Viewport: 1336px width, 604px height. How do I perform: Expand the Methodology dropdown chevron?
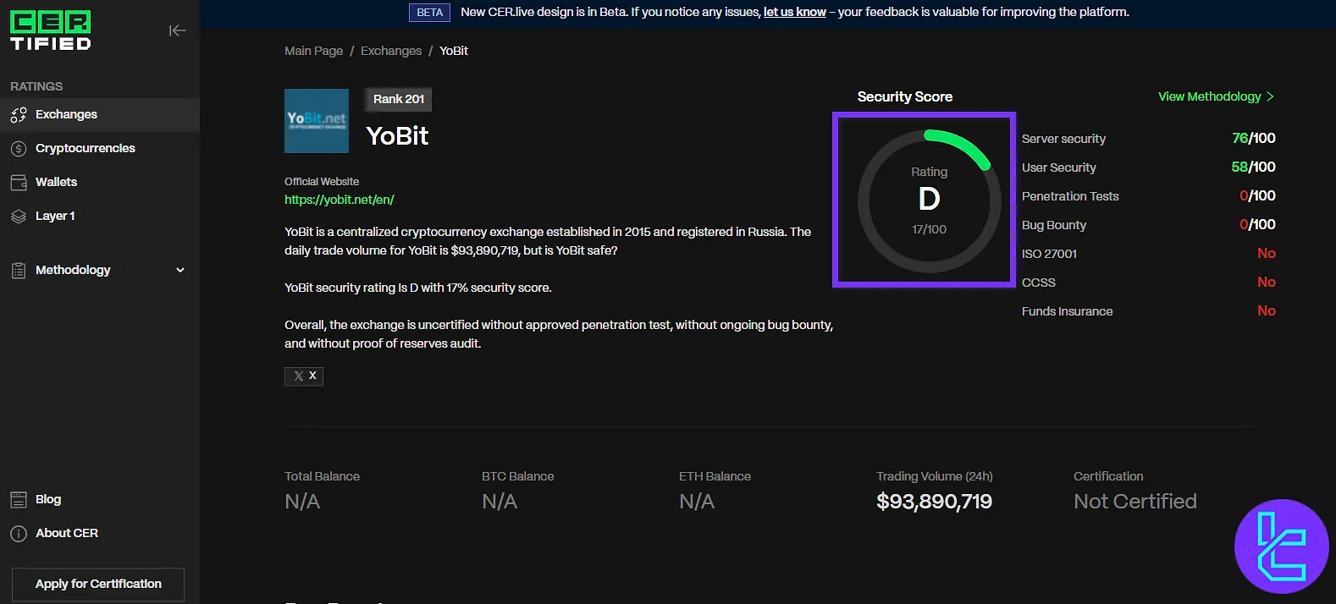[x=180, y=270]
